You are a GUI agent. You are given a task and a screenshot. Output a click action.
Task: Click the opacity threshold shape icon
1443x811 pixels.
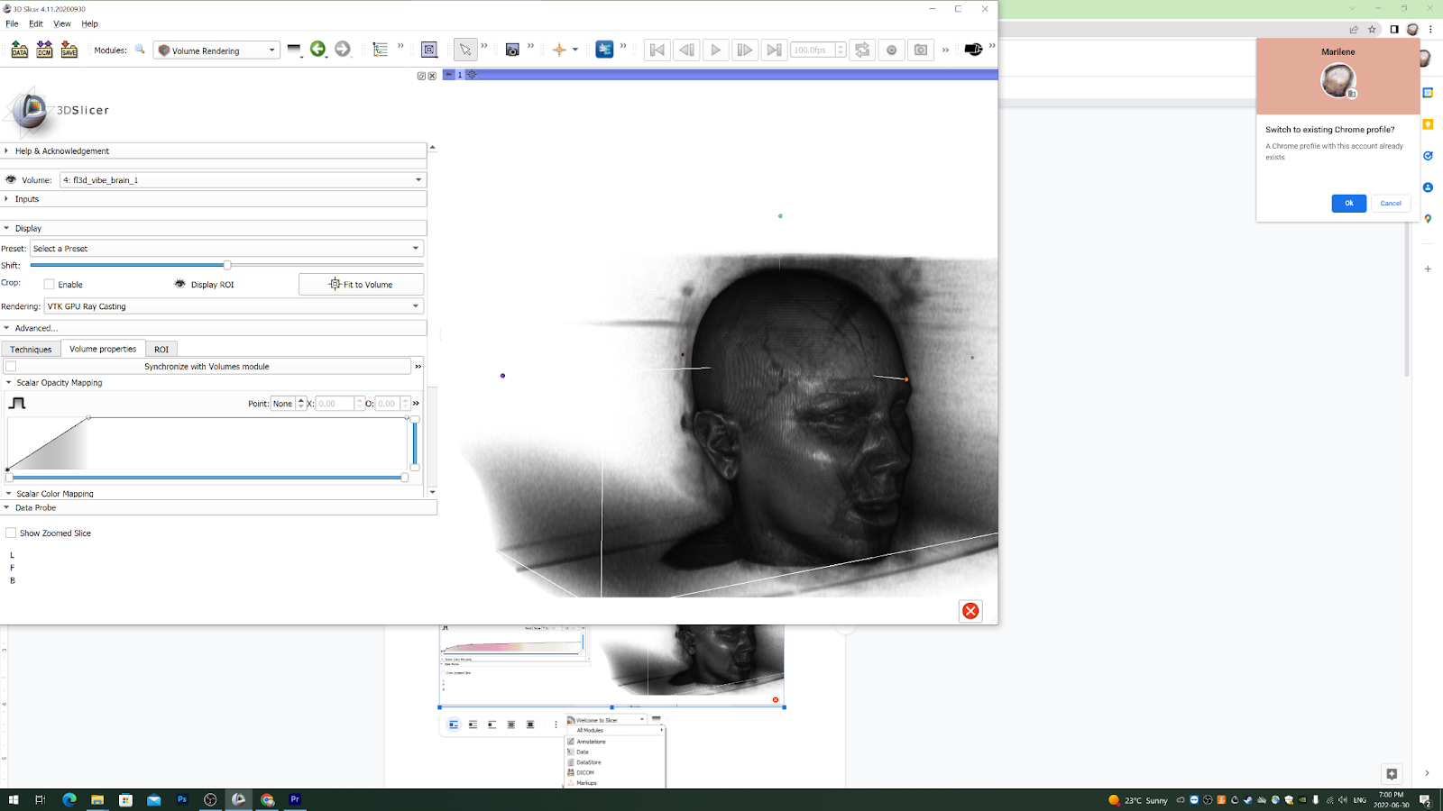pyautogui.click(x=17, y=403)
